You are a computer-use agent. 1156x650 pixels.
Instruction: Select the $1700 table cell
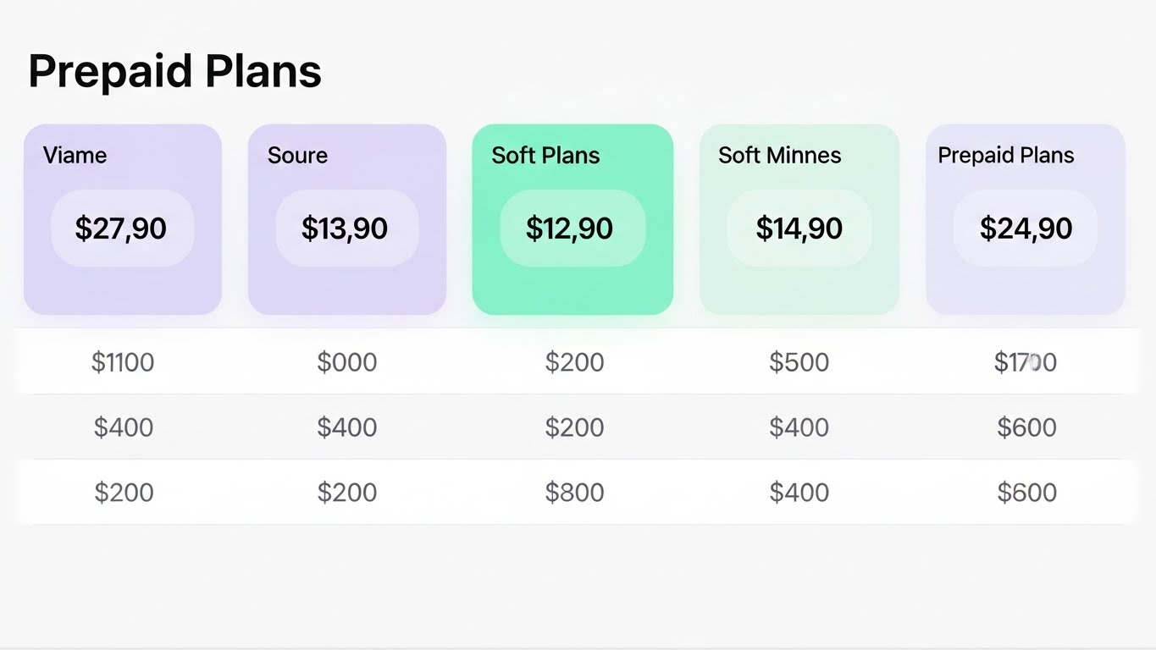1026,362
